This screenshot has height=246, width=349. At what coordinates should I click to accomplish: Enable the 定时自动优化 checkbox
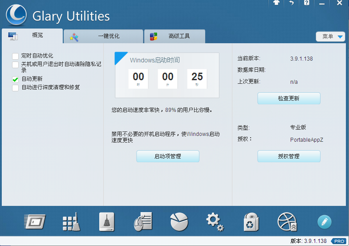(16, 56)
